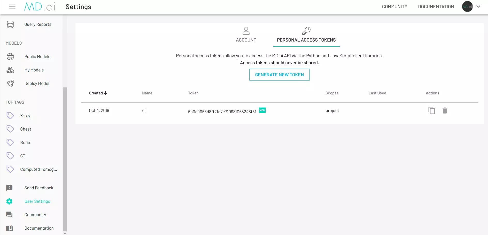Delete the cli token using the trash icon
This screenshot has height=235, width=488.
click(445, 110)
